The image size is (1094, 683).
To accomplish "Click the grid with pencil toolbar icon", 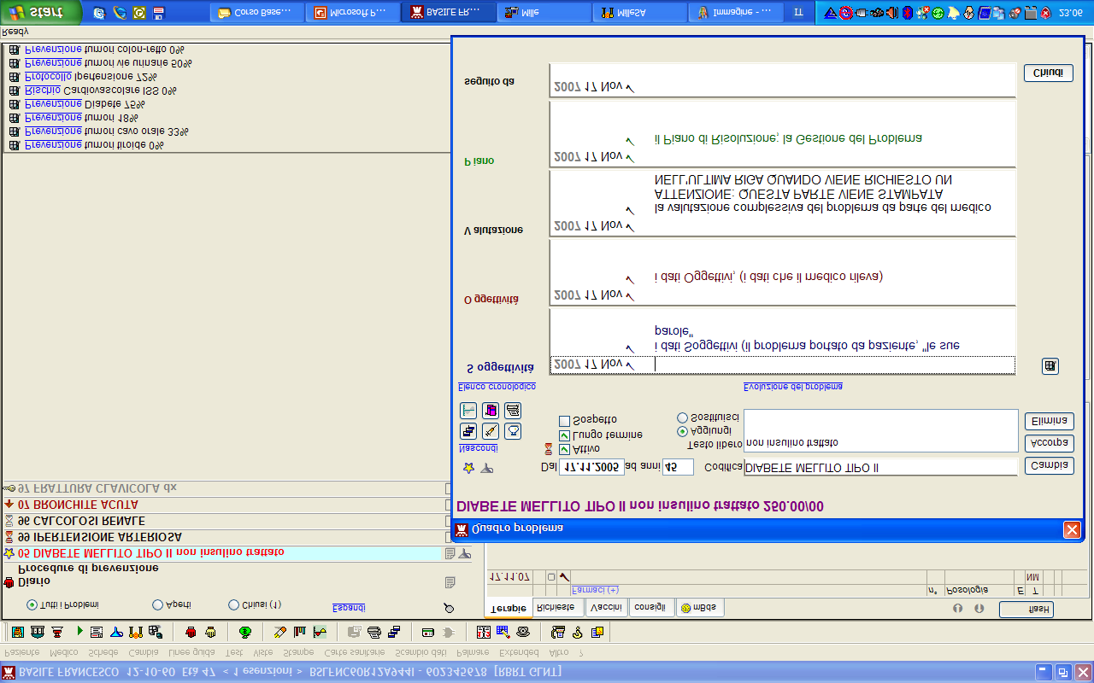I will click(503, 632).
